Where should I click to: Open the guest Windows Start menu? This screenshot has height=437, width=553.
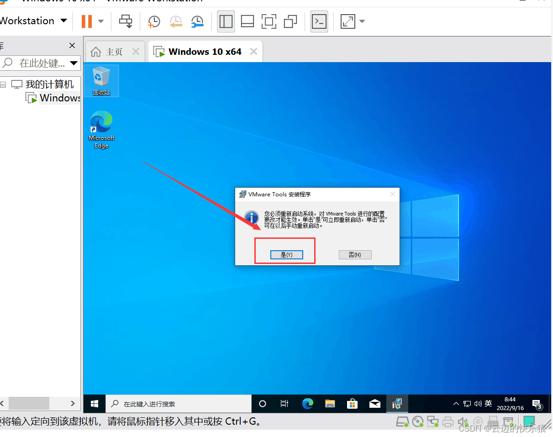95,404
